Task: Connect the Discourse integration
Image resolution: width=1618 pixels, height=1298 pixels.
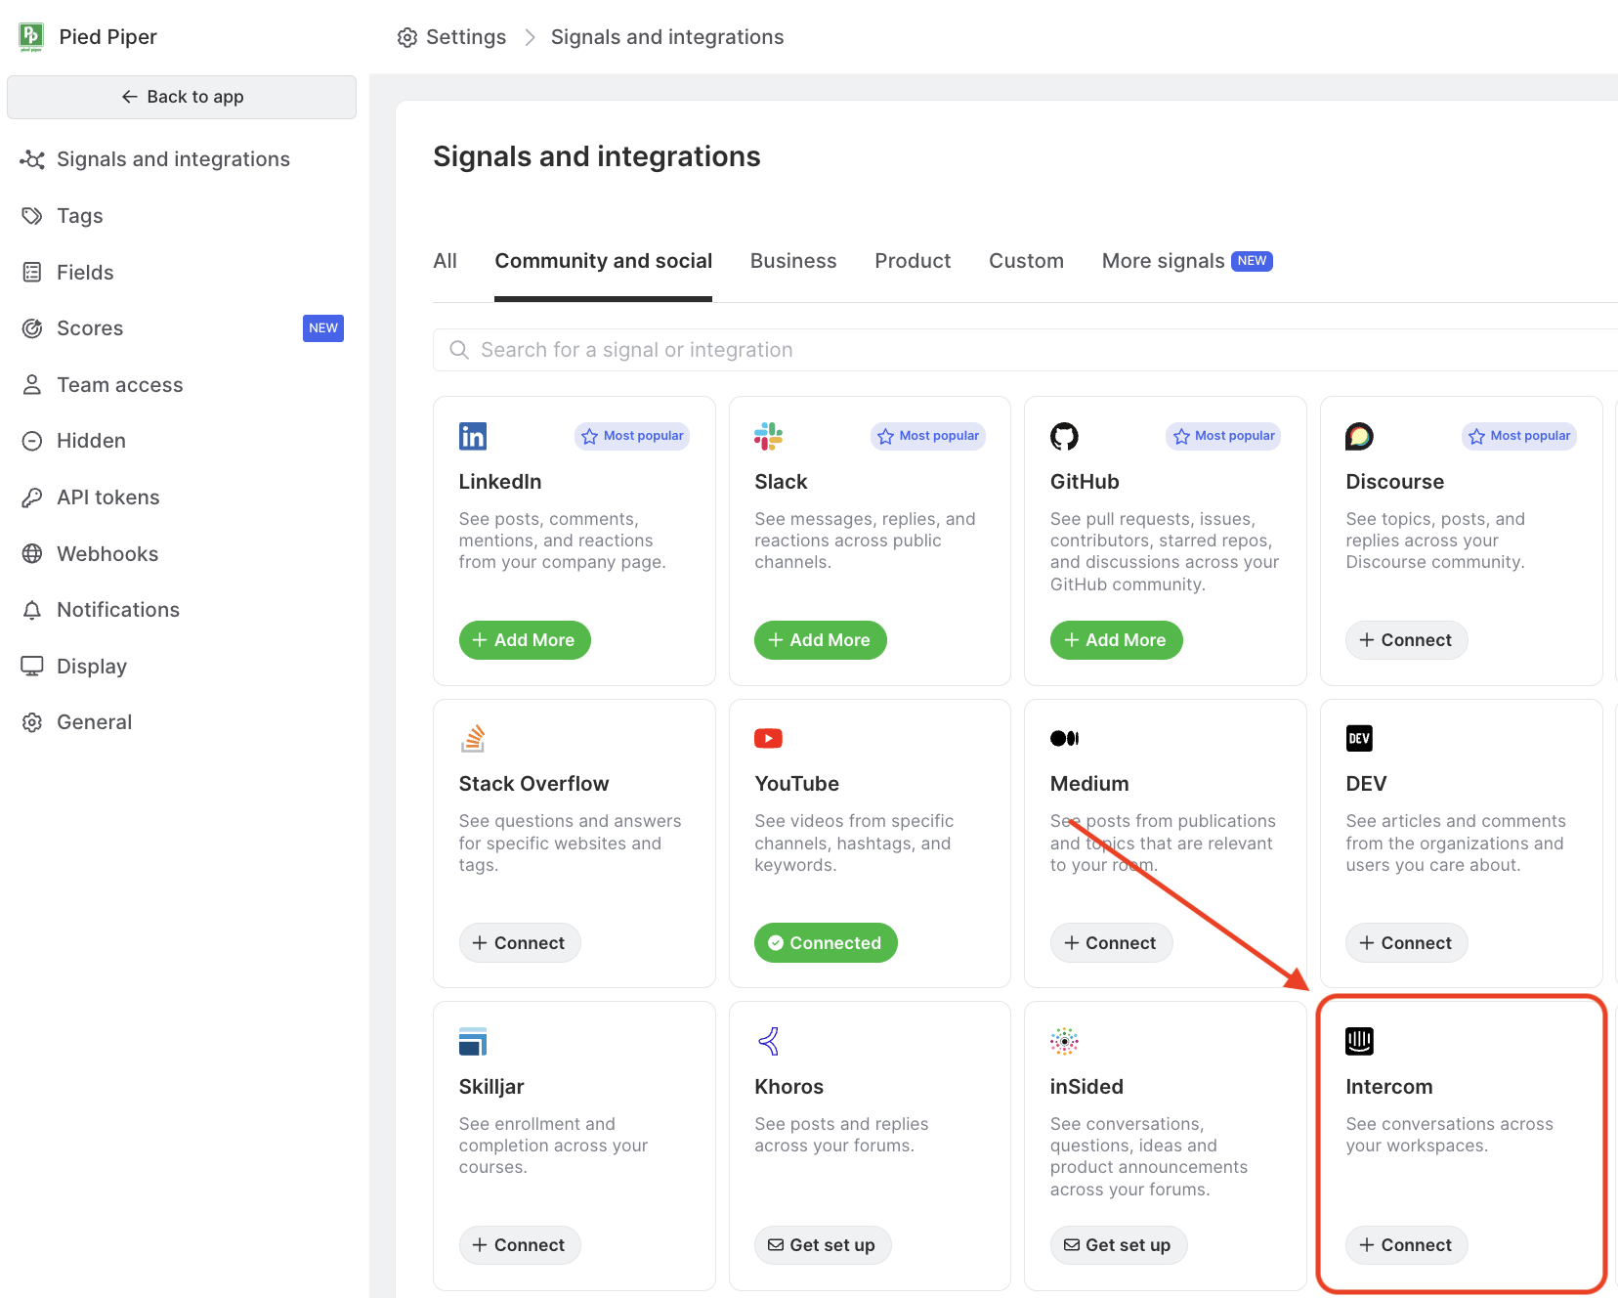Action: click(1406, 640)
